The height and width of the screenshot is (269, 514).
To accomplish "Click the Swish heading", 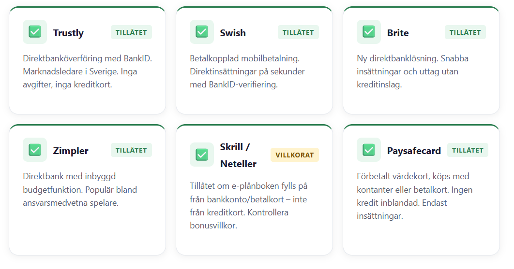I will [x=233, y=33].
